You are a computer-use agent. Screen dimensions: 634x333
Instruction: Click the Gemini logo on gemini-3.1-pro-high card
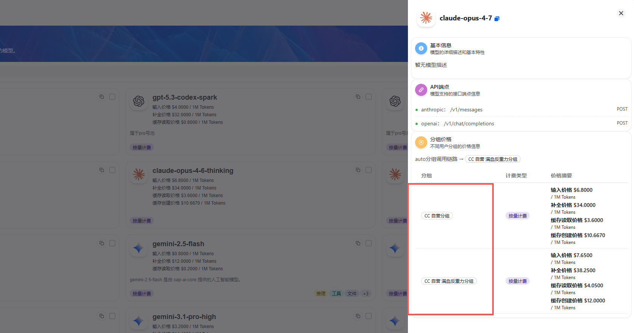[139, 321]
